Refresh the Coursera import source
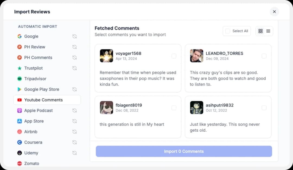The image size is (293, 170). pyautogui.click(x=75, y=142)
